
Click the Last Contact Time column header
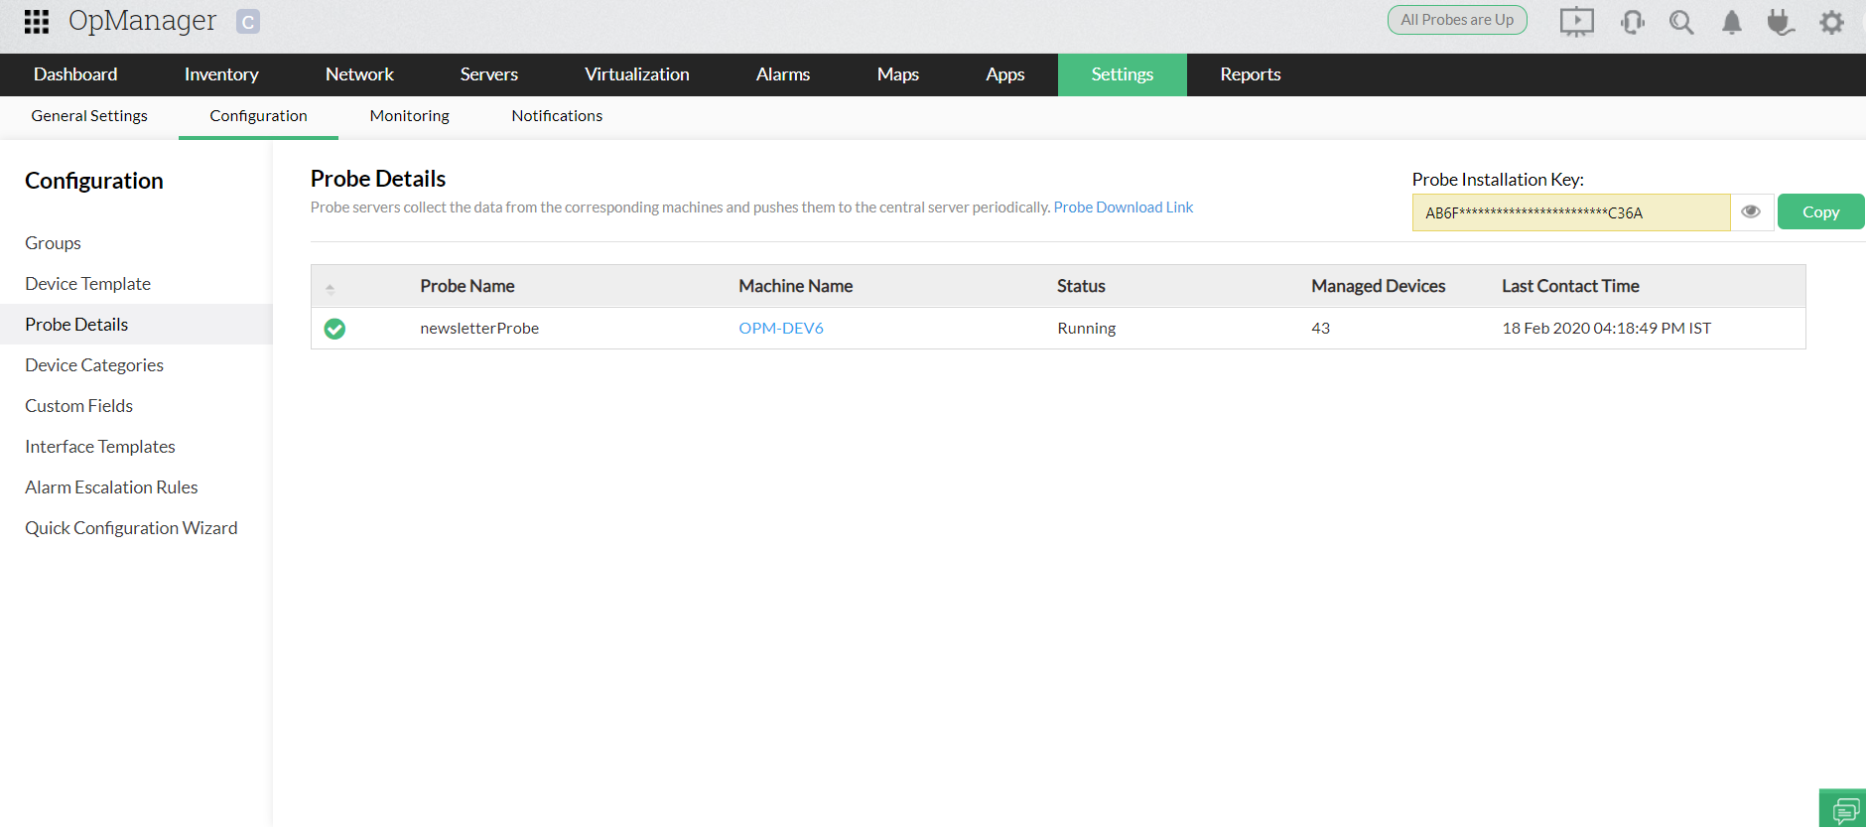click(1570, 286)
